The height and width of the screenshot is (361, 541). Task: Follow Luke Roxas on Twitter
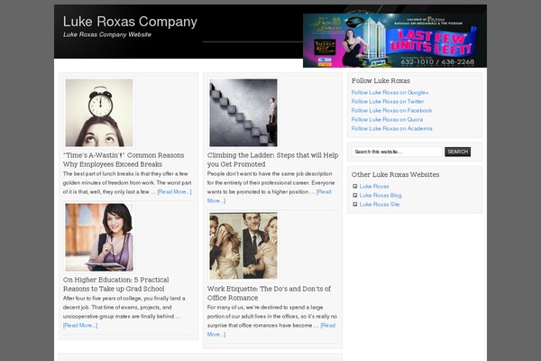coord(388,101)
